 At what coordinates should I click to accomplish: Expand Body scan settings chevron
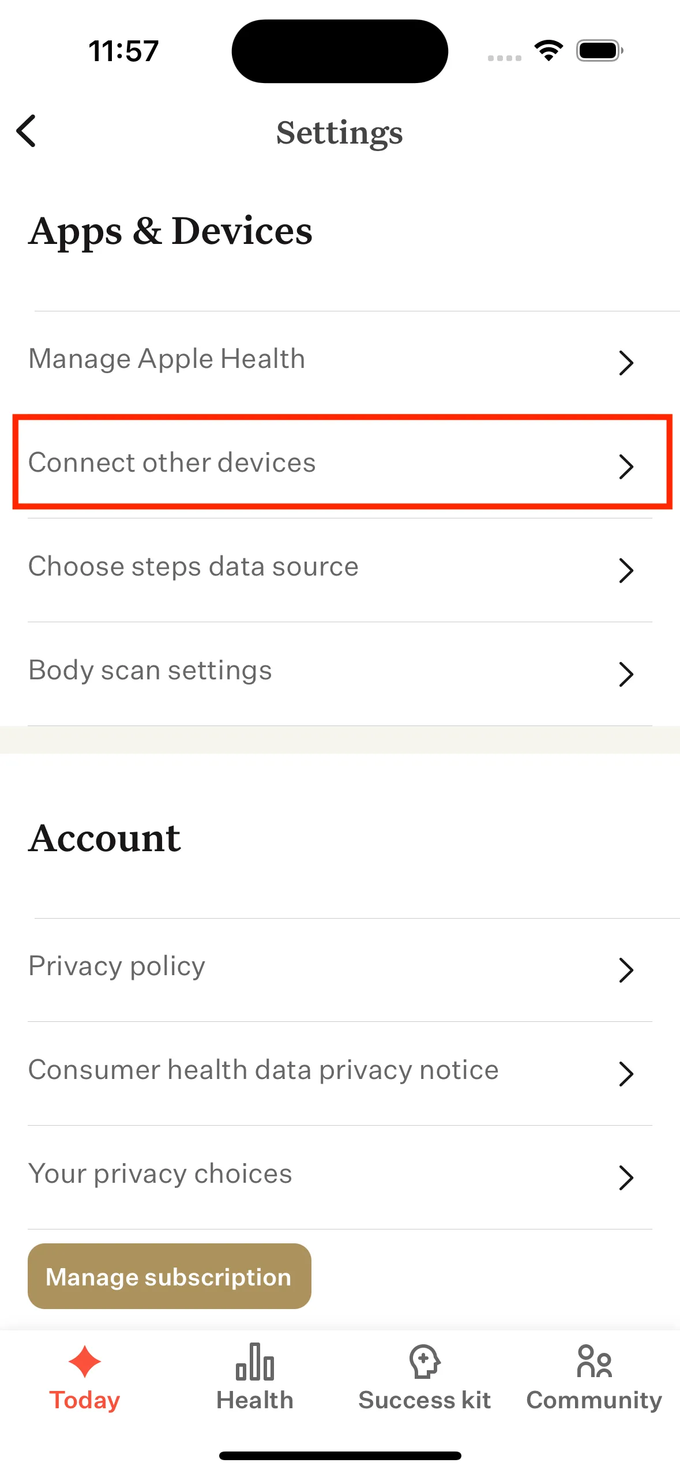point(626,674)
